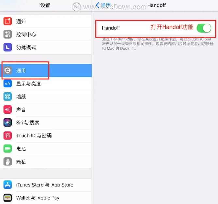Open iTunes Store 与 App Store settings
This screenshot has height=204, width=218.
click(x=46, y=185)
